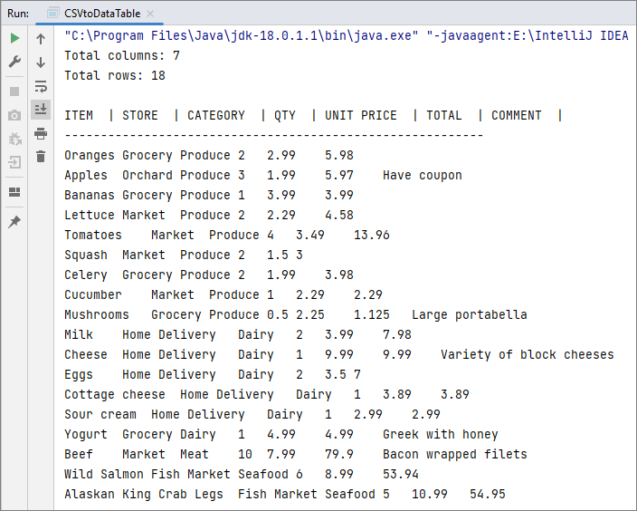Screen dimensions: 637x511
Task: Click the TOTAL column header text
Action: click(x=444, y=116)
